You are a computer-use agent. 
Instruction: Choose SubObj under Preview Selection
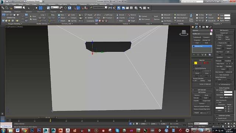(x=199, y=81)
